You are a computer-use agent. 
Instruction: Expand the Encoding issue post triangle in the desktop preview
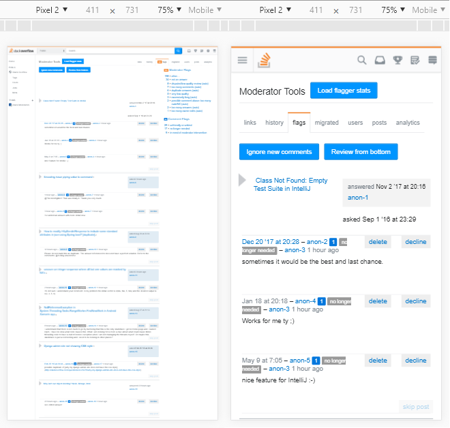pos(40,177)
